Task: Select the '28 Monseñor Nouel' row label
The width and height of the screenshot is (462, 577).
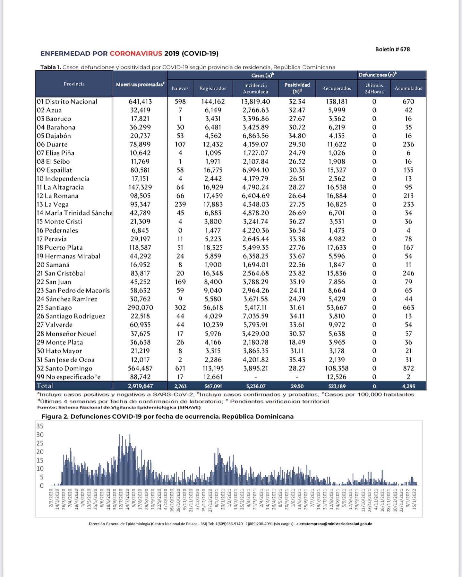Action: [66, 334]
